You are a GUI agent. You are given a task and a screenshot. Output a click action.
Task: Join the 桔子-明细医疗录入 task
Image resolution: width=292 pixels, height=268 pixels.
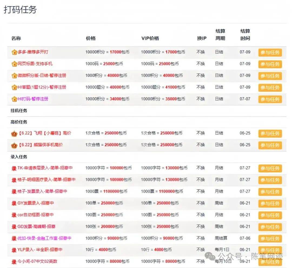270,180
